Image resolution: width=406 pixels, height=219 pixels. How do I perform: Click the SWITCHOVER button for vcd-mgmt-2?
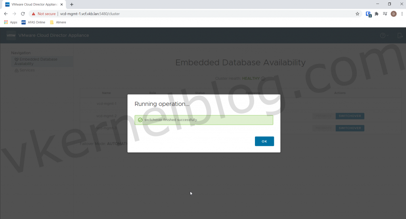tap(350, 116)
